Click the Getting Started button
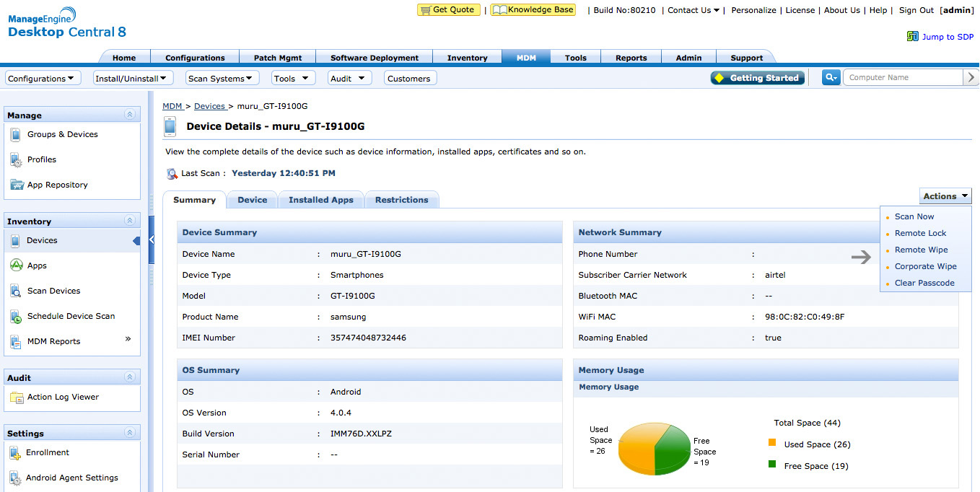The width and height of the screenshot is (980, 492). click(758, 78)
